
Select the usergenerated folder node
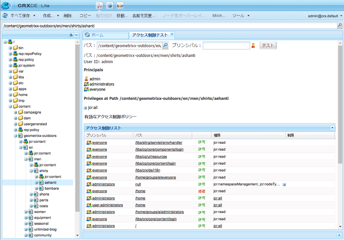35,124
